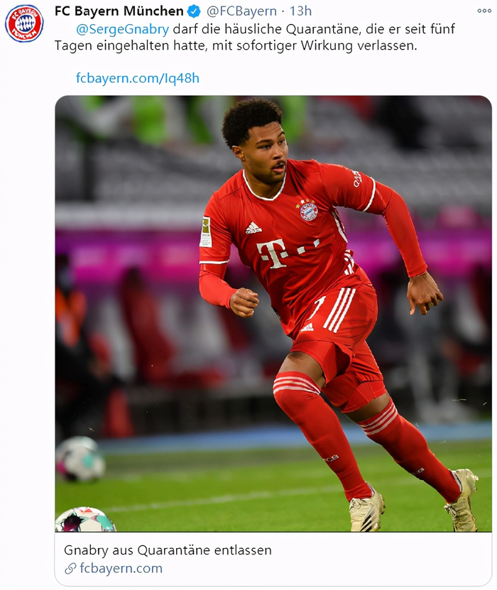Click the Adidas stripes on the red shorts
This screenshot has height=590, width=497.
[340, 310]
